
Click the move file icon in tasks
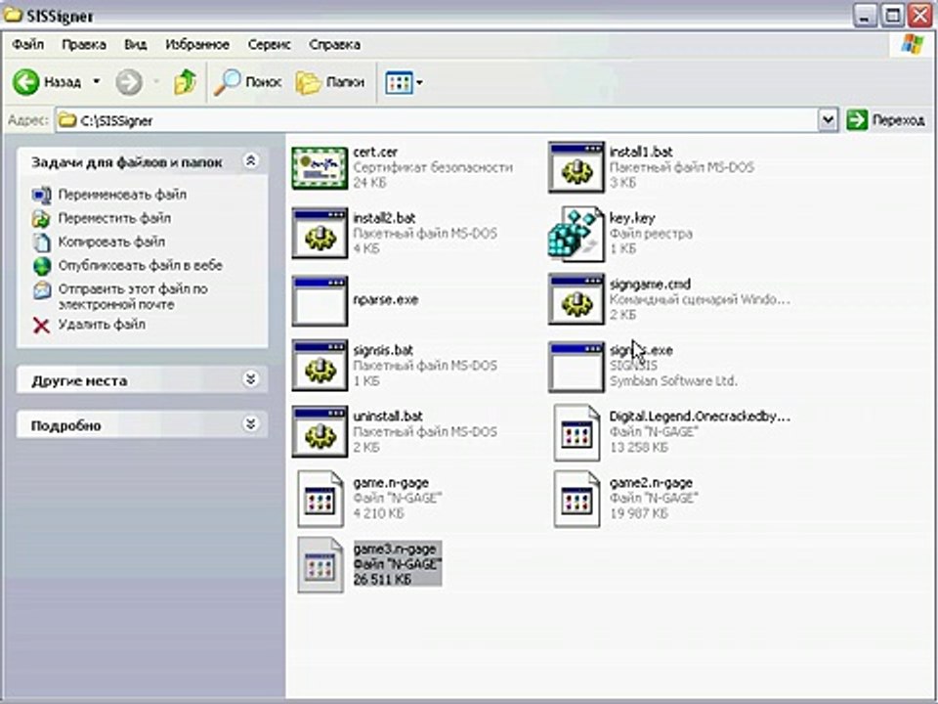coord(41,218)
